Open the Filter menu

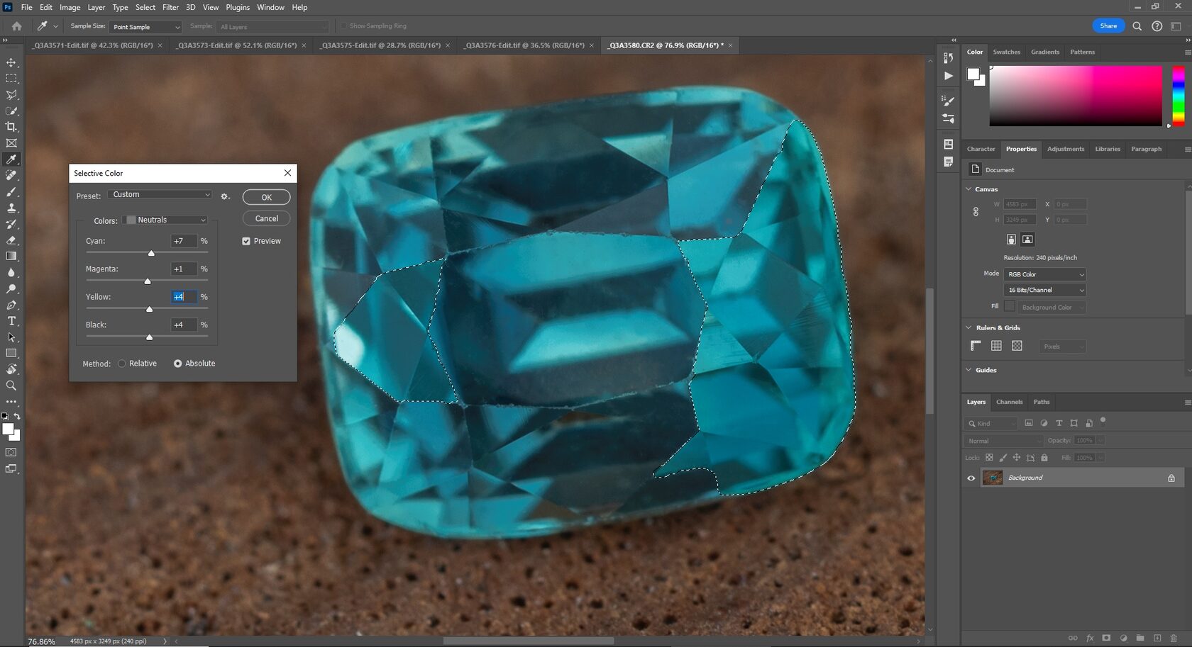click(170, 7)
